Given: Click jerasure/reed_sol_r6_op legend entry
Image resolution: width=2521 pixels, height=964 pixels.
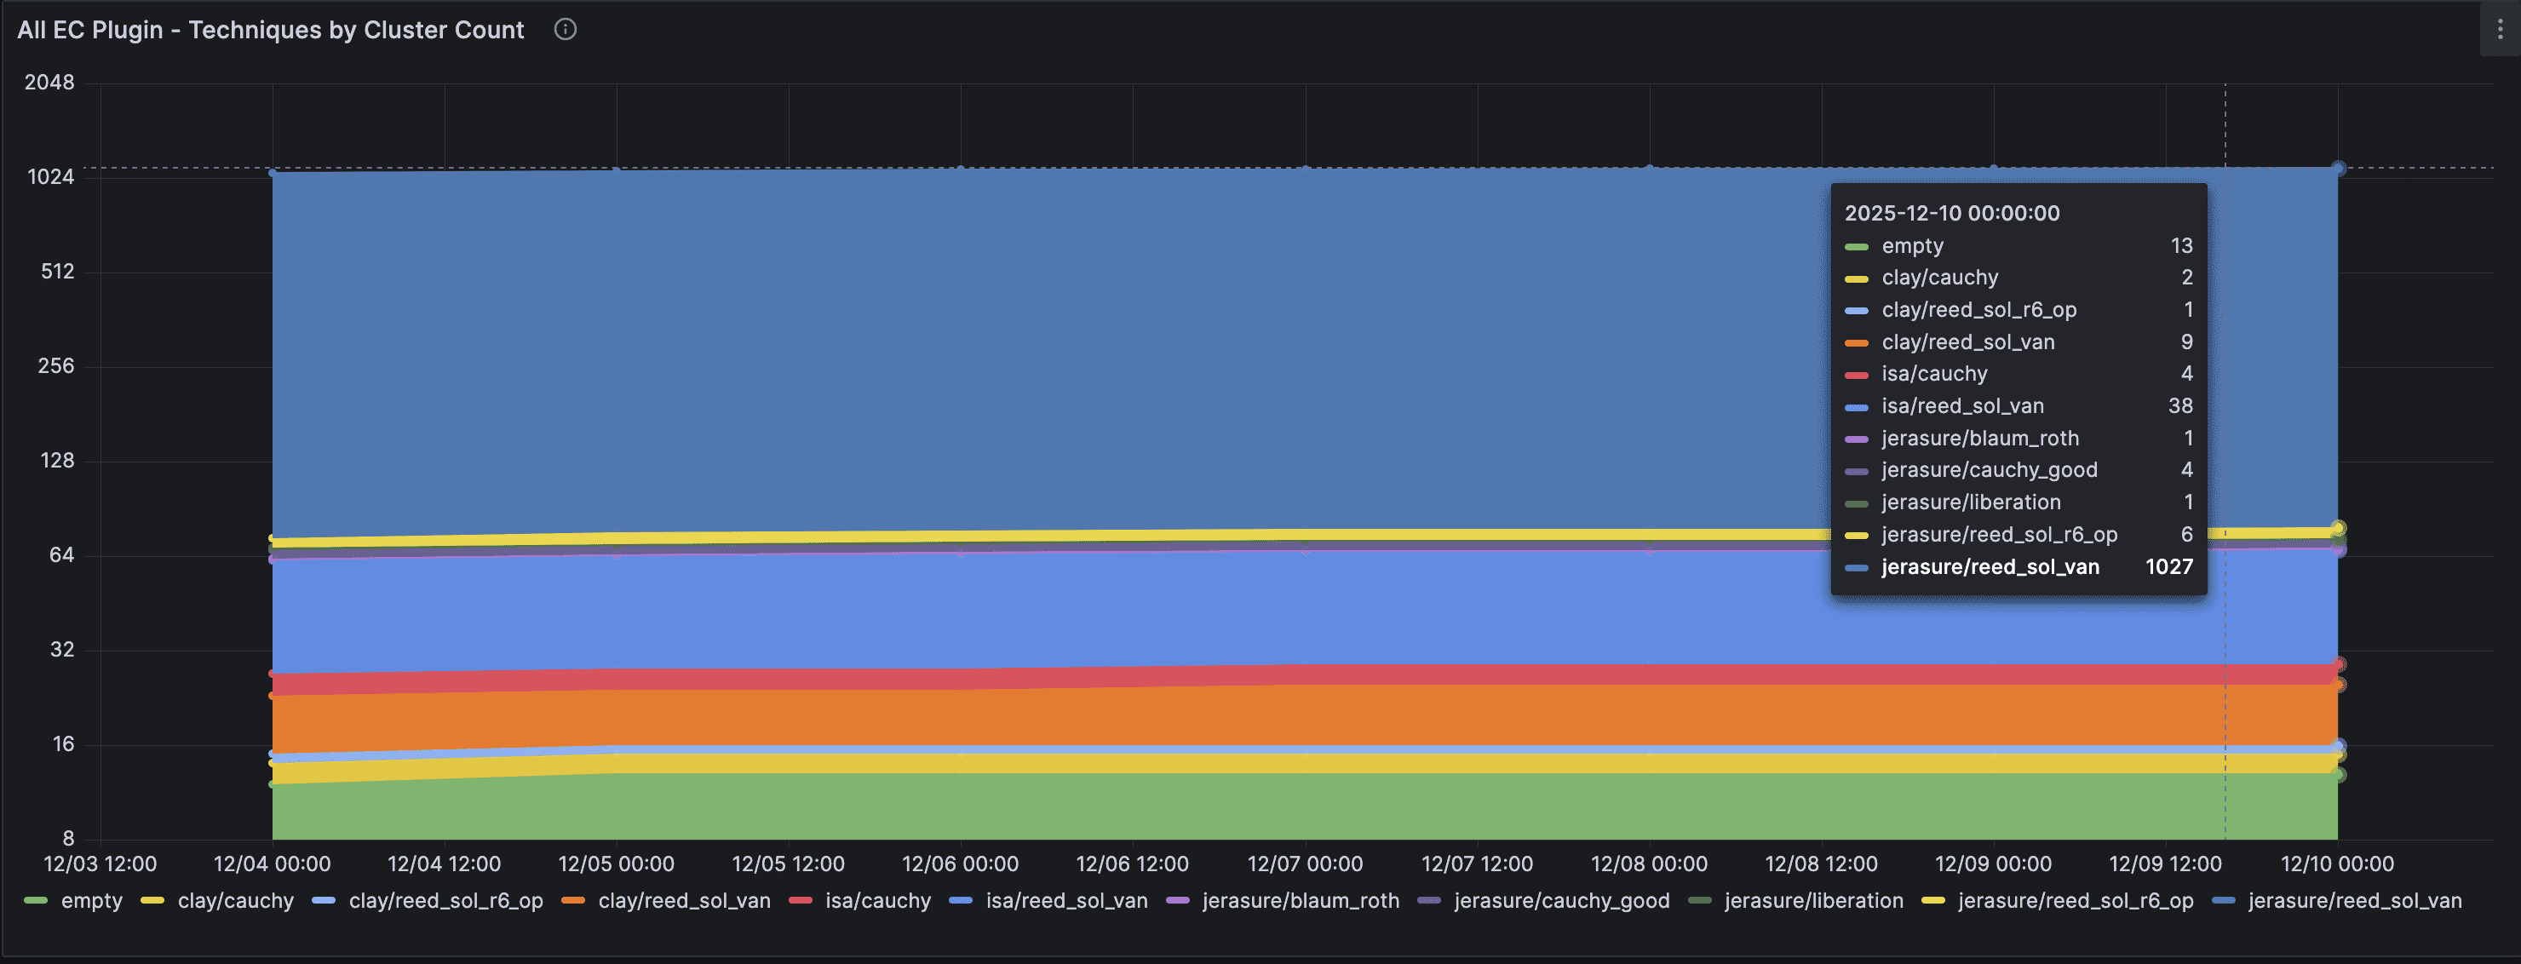Looking at the screenshot, I should [x=2075, y=900].
